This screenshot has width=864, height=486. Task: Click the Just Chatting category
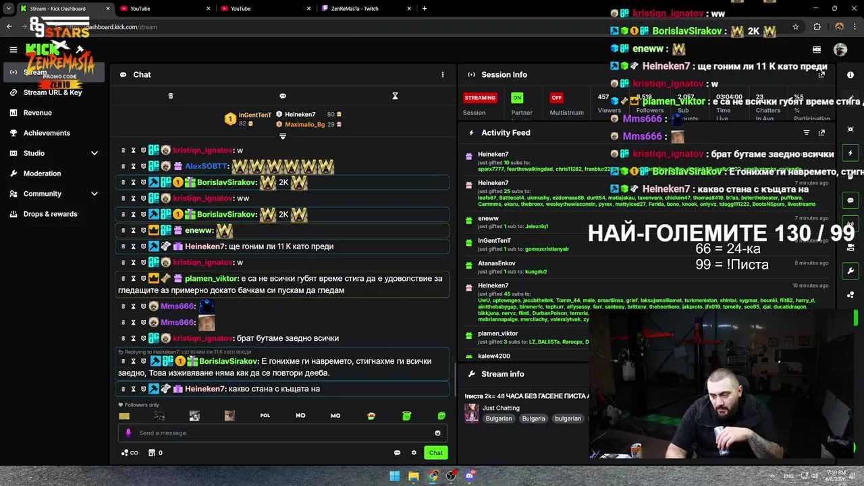501,408
